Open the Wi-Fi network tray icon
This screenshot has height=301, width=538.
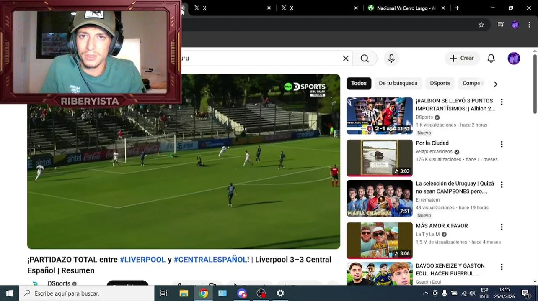click(464, 293)
